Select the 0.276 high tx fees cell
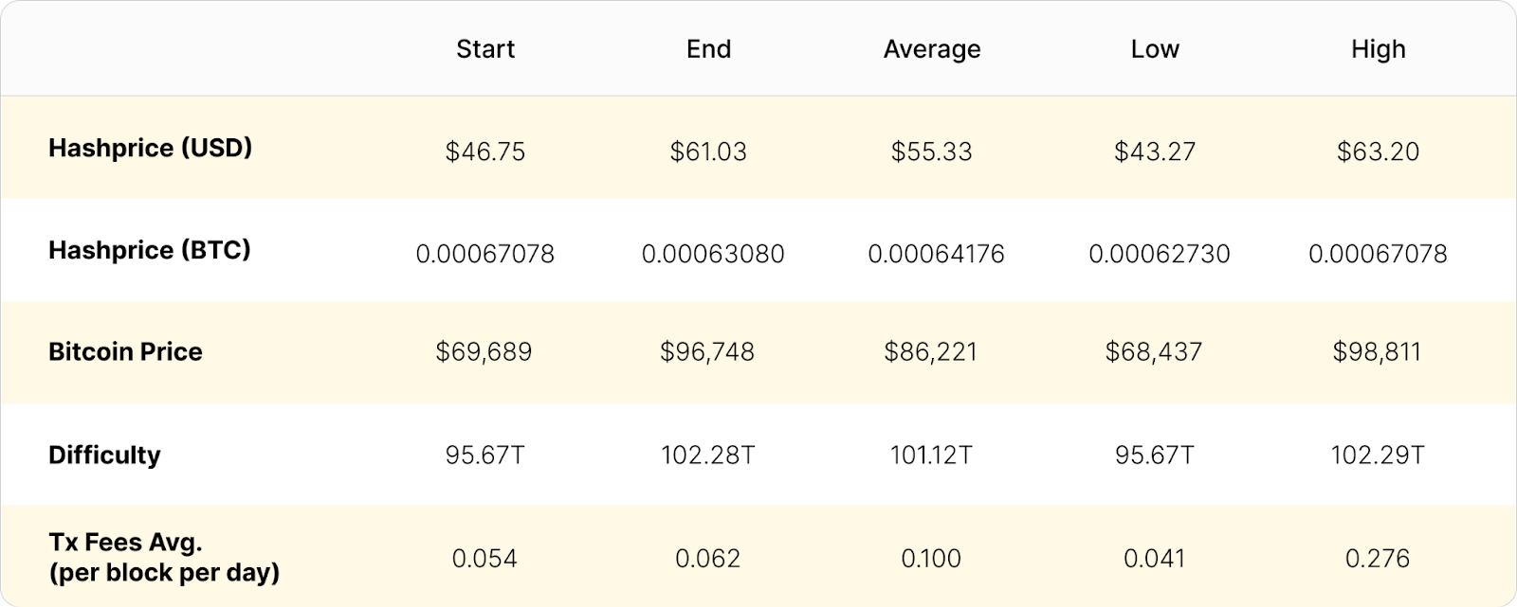Image resolution: width=1517 pixels, height=607 pixels. click(1377, 559)
